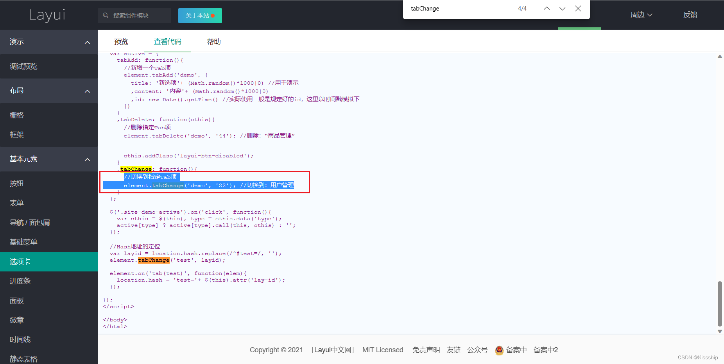Go to previous tabChange match with up arrow

click(547, 8)
